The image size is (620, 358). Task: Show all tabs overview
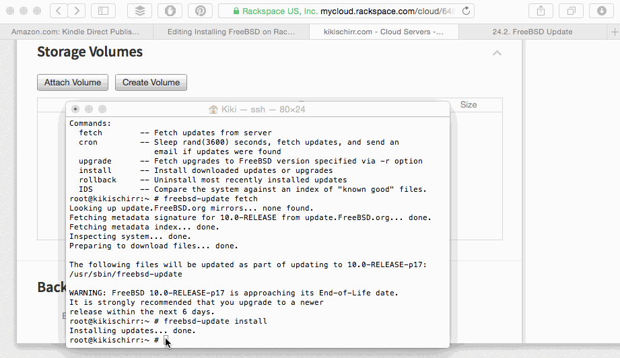click(572, 11)
